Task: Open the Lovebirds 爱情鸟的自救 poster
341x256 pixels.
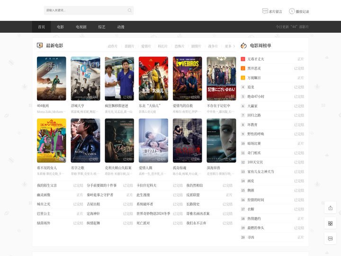Action: click(x=188, y=79)
